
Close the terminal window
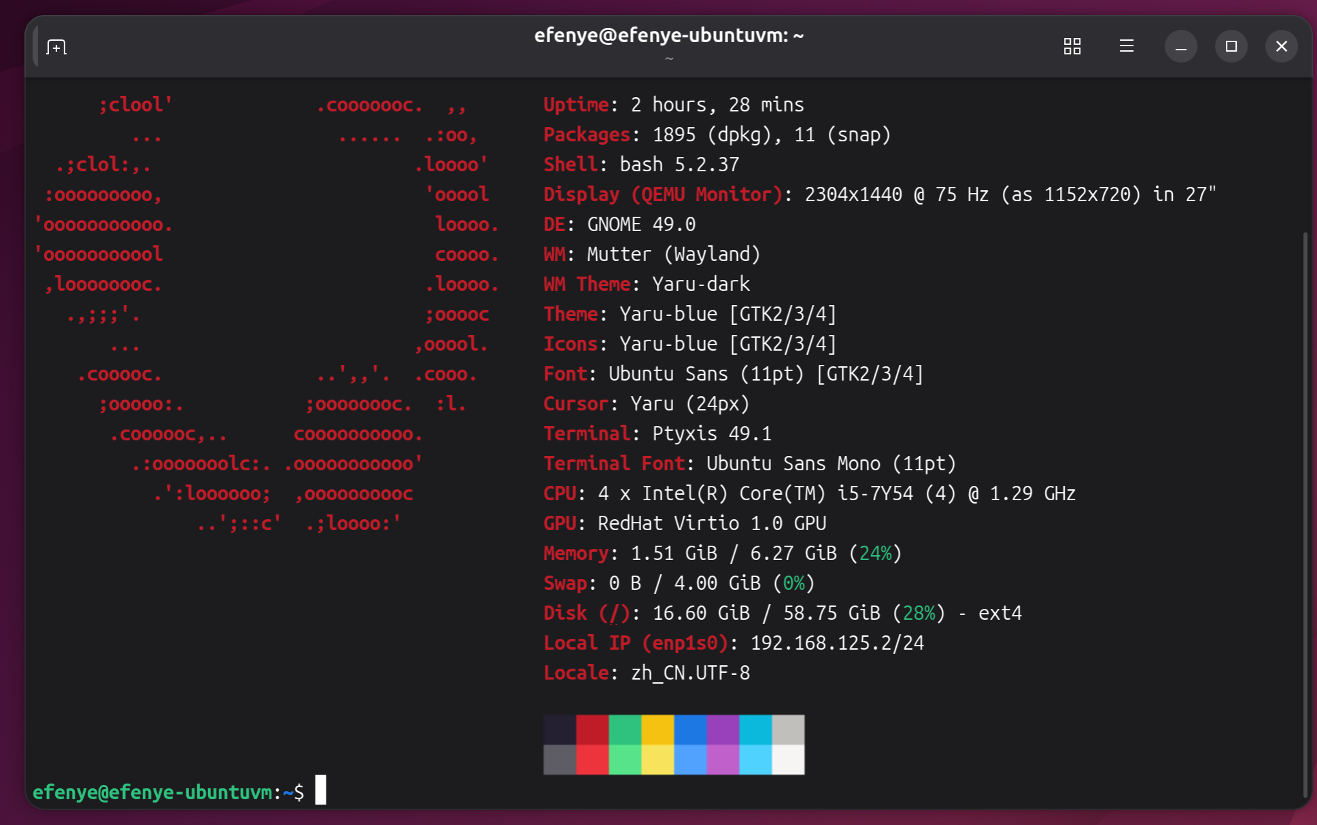(x=1282, y=46)
